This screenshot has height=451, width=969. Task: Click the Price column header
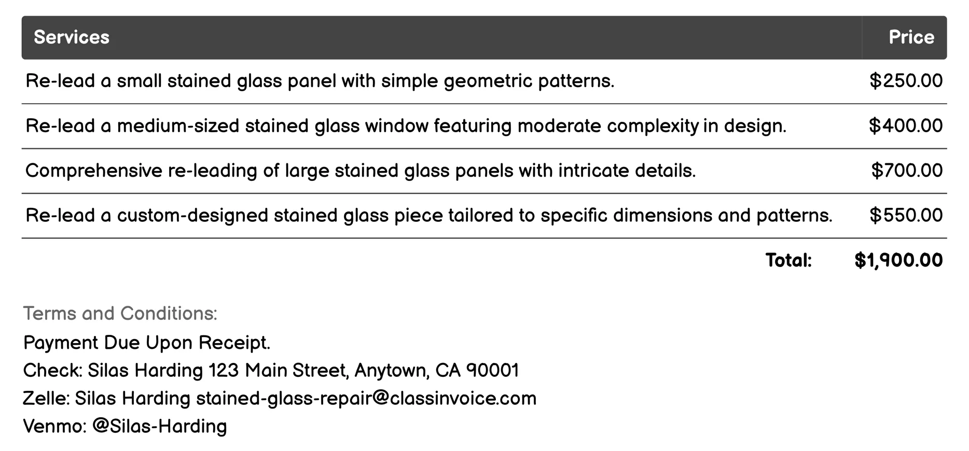tap(911, 37)
